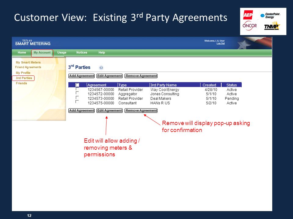Screen dimensions: 293x219
Task: Click the Oncor logo
Action: pyautogui.click(x=250, y=26)
